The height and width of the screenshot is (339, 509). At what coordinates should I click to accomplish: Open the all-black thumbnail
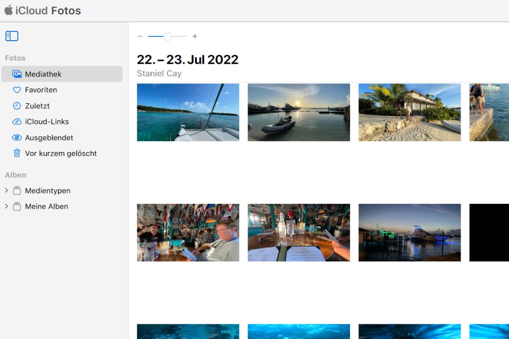click(x=489, y=233)
